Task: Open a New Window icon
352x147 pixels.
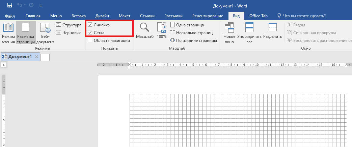Action: 229,33
